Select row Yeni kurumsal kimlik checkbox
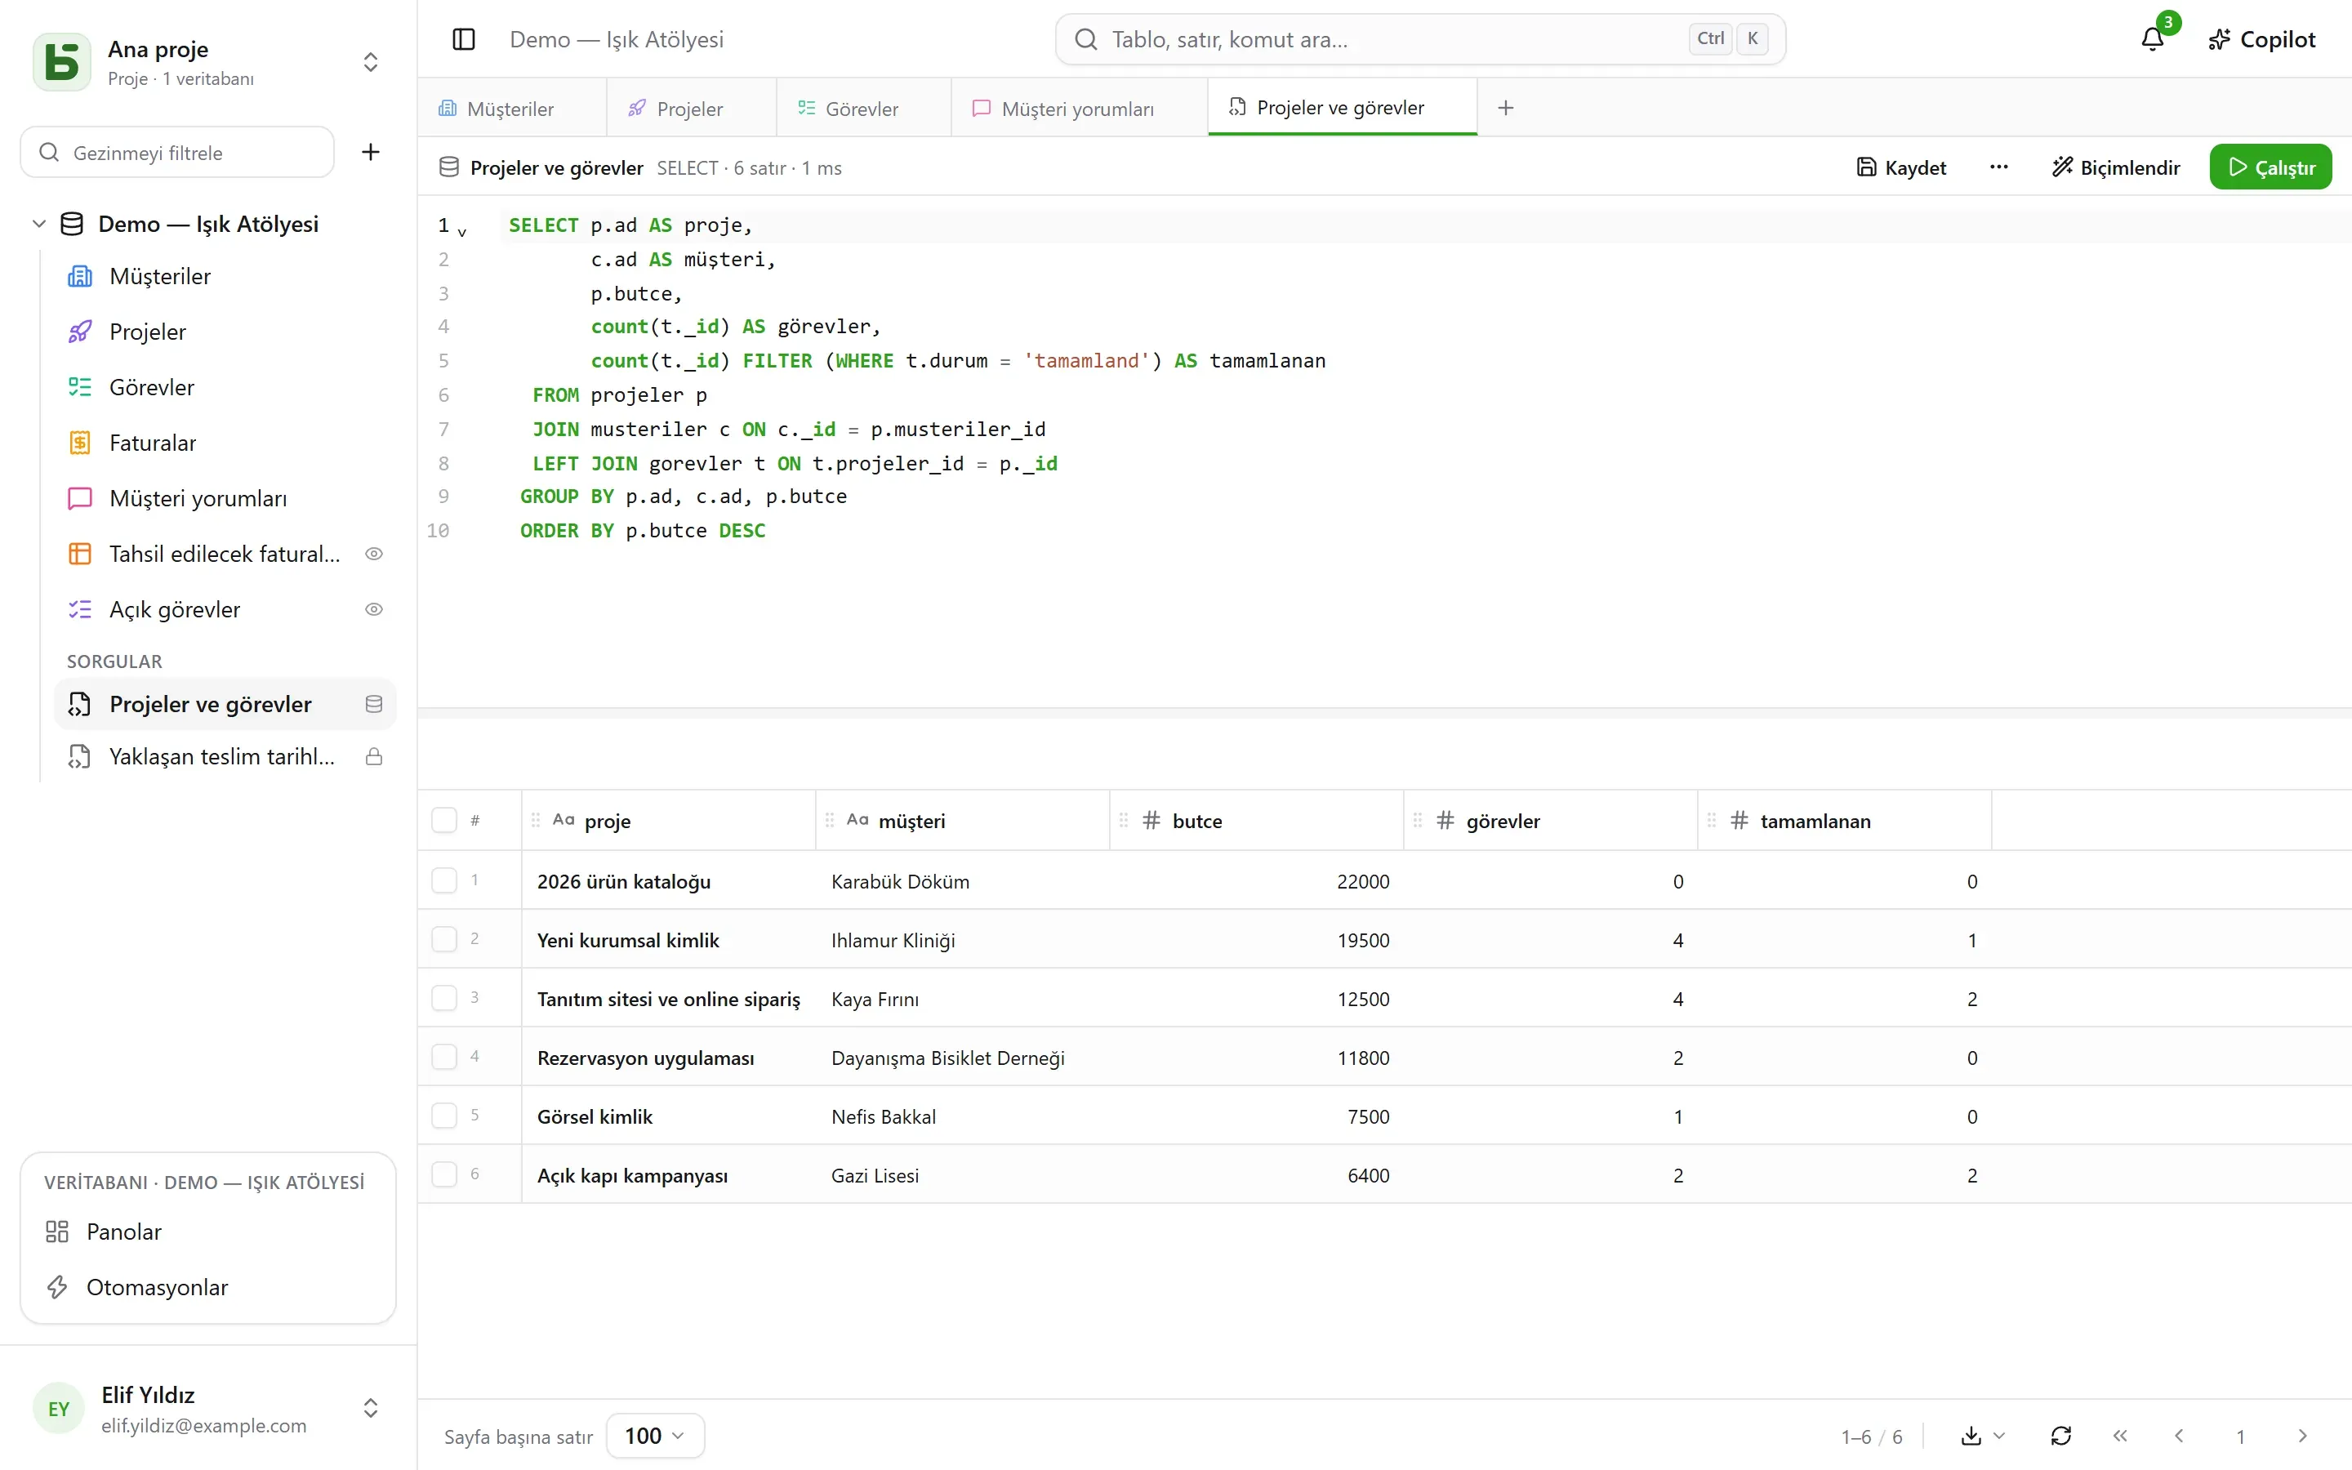2352x1470 pixels. [444, 938]
